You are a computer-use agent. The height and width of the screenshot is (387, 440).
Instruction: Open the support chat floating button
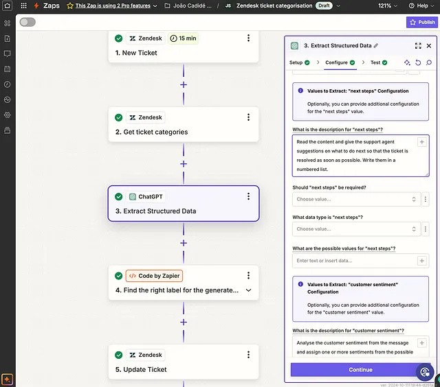click(x=425, y=372)
